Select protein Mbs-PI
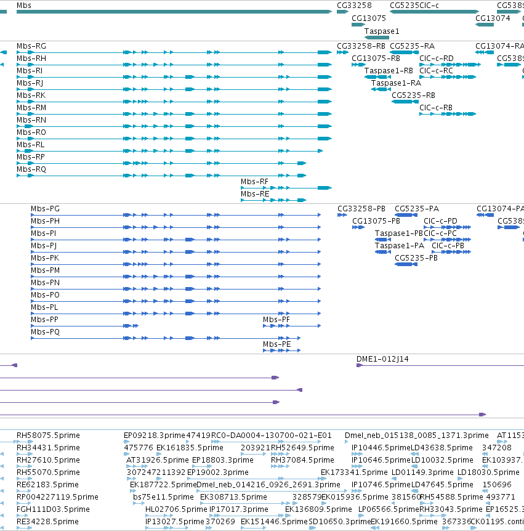Screen dimensions: 524x531 coord(43,233)
